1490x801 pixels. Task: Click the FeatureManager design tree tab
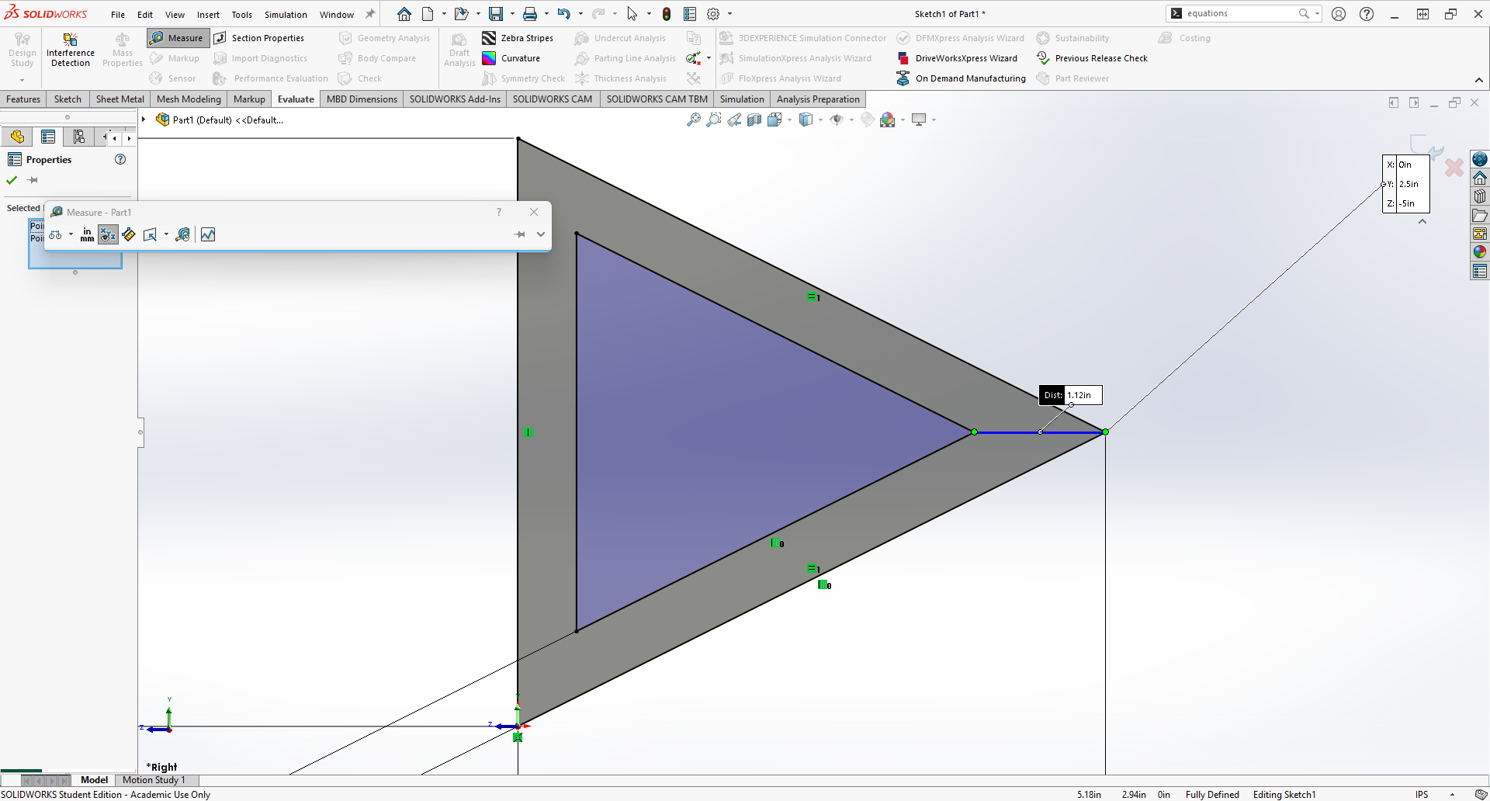17,137
